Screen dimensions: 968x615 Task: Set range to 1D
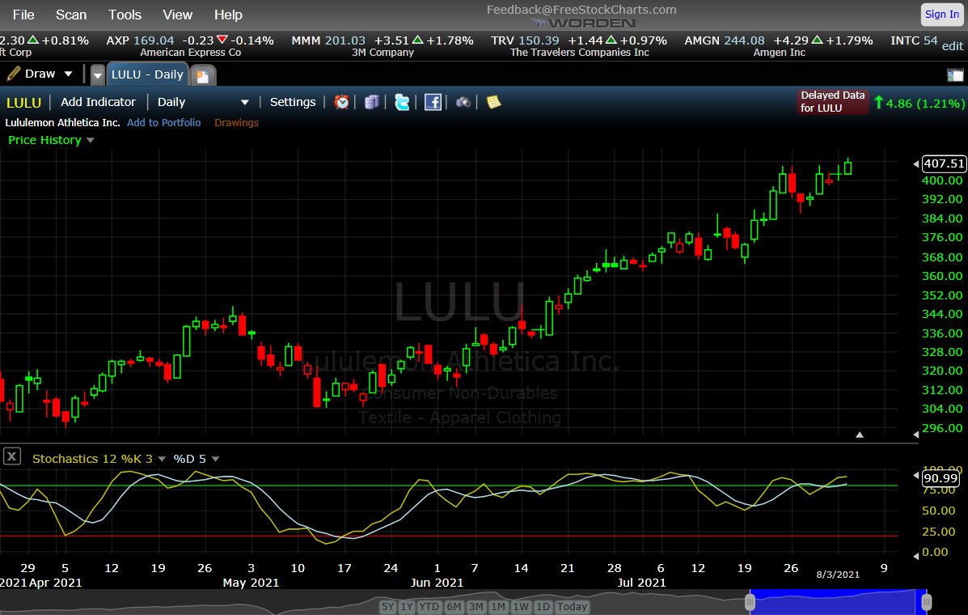click(543, 607)
